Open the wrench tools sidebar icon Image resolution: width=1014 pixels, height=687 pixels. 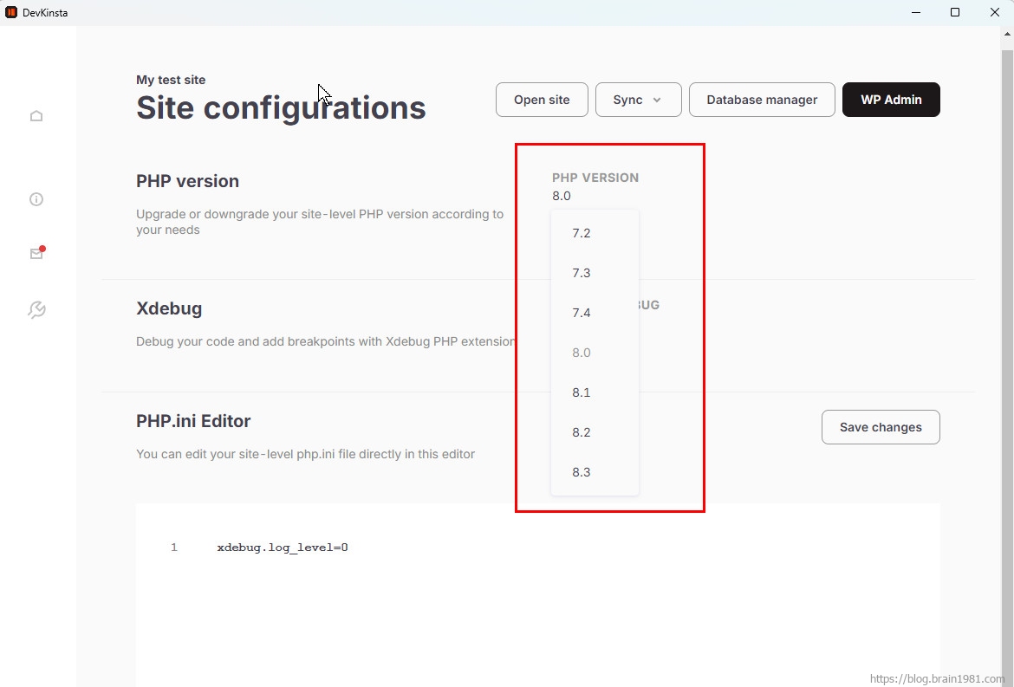pyautogui.click(x=37, y=310)
